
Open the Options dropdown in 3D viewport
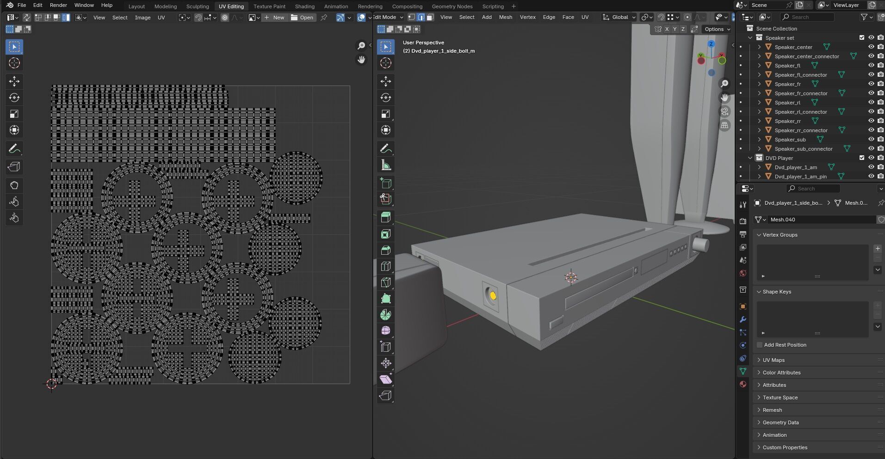[717, 29]
